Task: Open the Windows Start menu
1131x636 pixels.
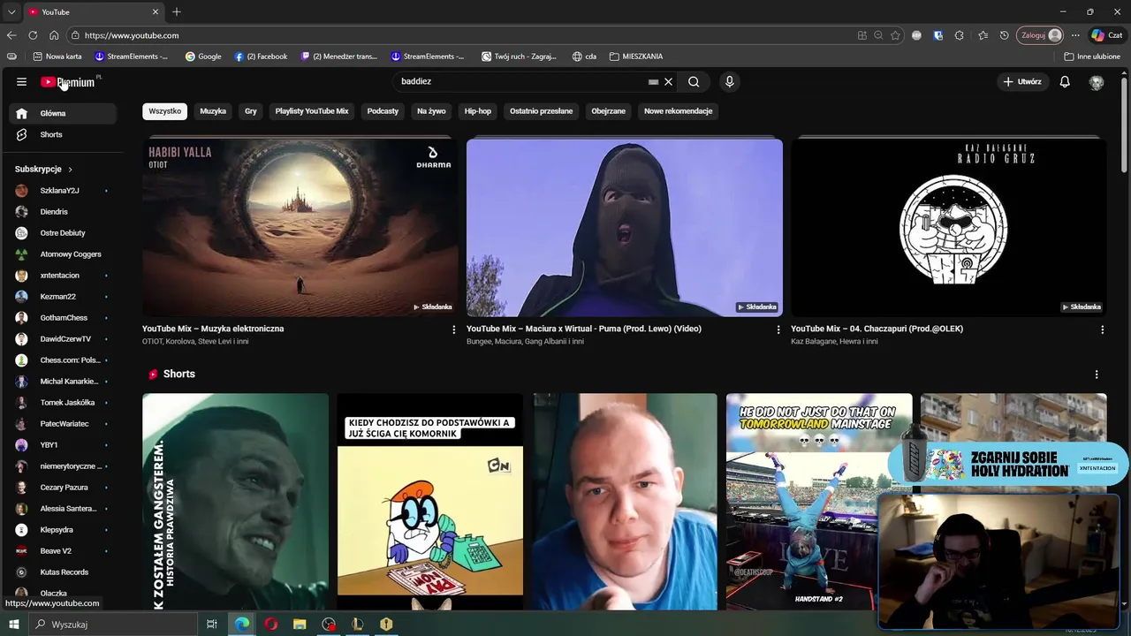Action: coord(13,625)
